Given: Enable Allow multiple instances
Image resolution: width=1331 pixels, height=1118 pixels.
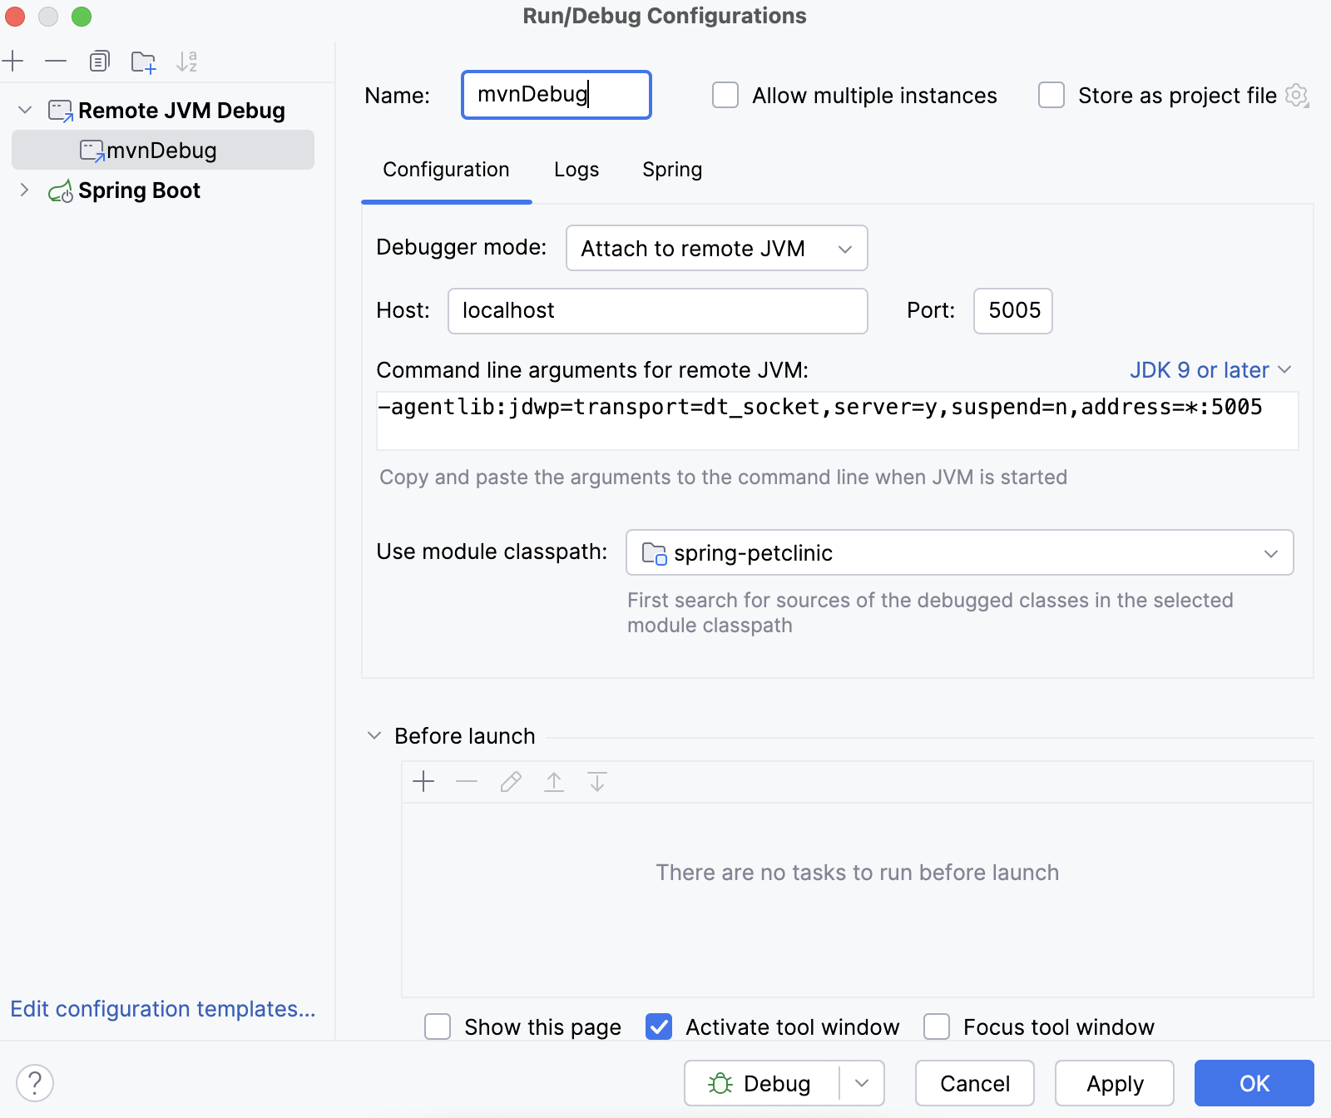Looking at the screenshot, I should coord(725,95).
